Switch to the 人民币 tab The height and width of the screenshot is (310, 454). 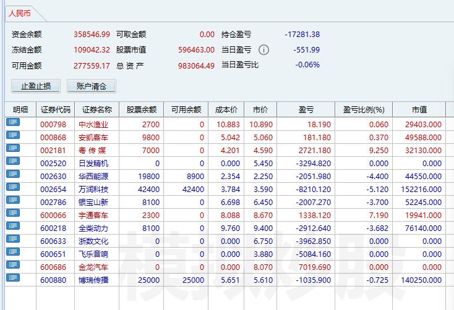(x=20, y=14)
